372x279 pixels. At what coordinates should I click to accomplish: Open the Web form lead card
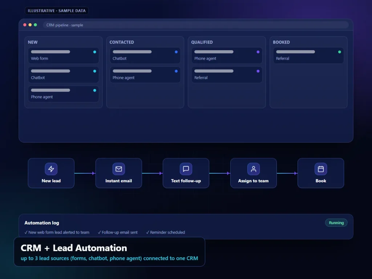pos(63,56)
